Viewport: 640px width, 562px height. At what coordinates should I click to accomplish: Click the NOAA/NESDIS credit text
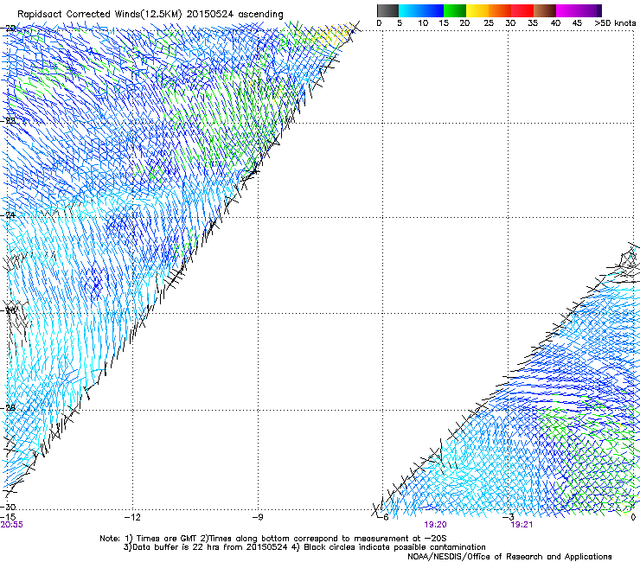(x=509, y=556)
